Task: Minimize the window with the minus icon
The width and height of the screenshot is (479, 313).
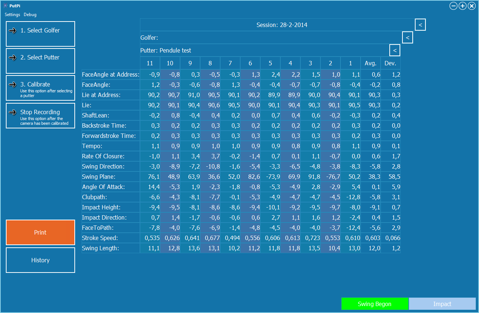Action: click(453, 6)
